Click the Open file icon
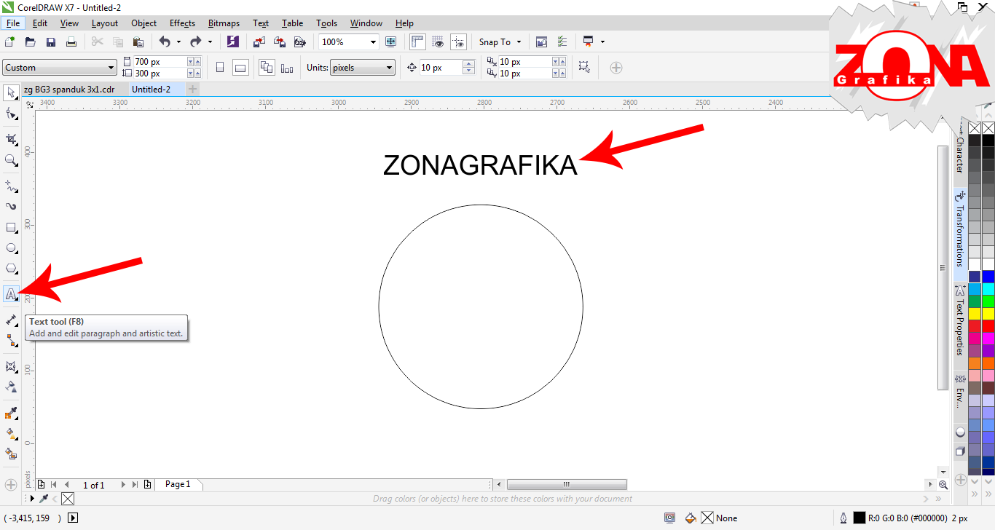 [31, 42]
